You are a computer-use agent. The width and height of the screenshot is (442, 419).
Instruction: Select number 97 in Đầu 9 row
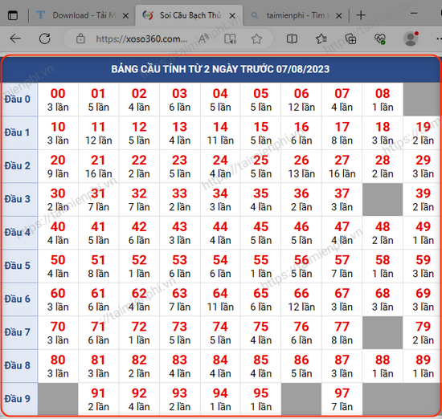(x=342, y=399)
